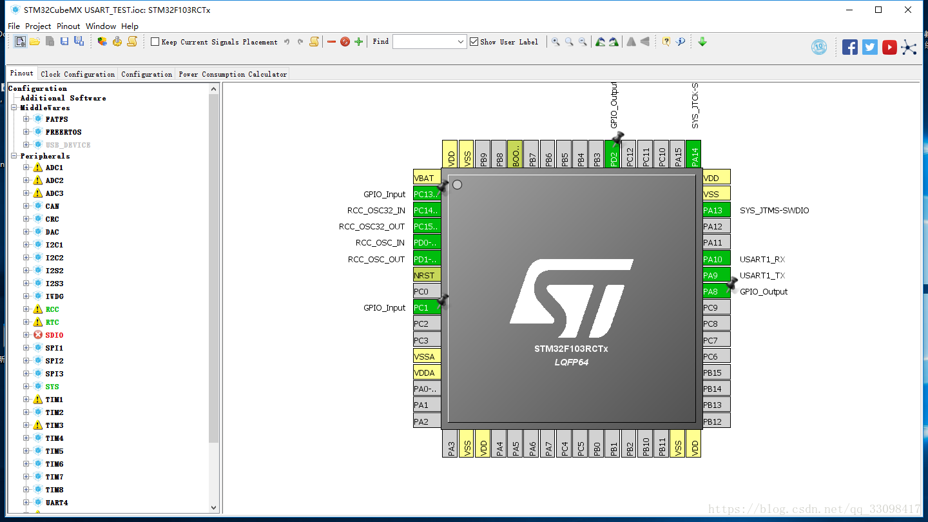Rotate the chip view clockwise
Screen dimensions: 928x522
tap(599, 41)
